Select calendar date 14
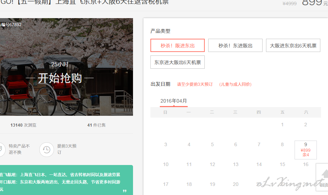 [x=259, y=164]
